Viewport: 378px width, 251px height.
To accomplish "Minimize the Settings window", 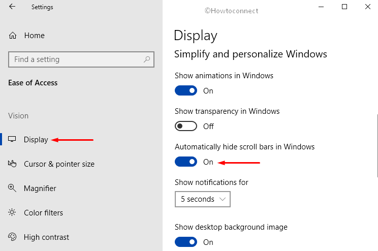I will coord(321,7).
